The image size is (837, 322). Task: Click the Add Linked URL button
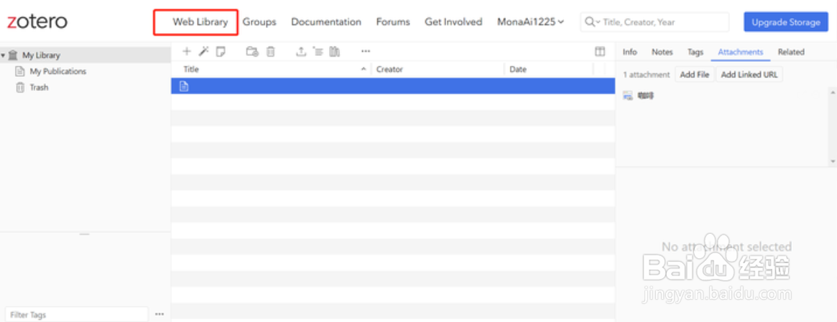[749, 75]
